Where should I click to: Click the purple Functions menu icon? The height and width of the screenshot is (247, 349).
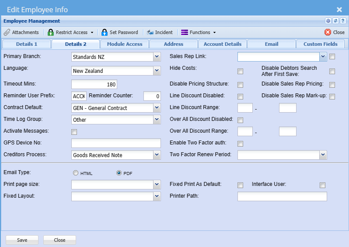tap(185, 32)
